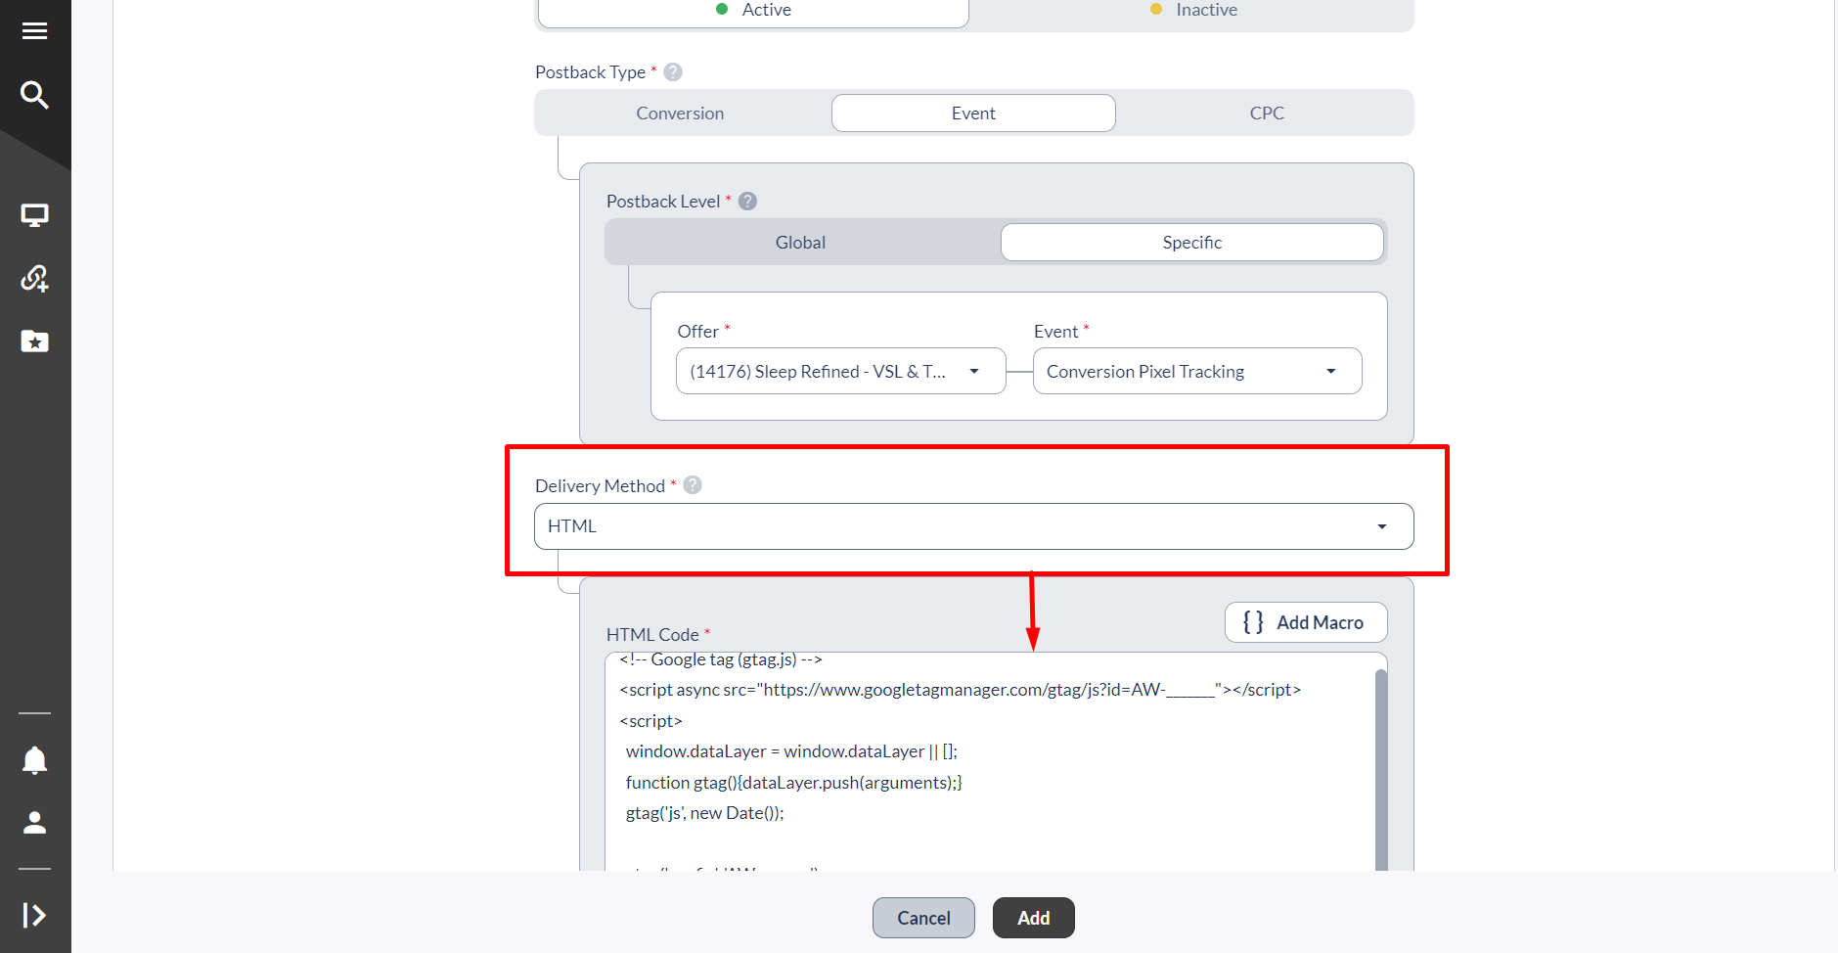Click the 'Postback Type' label
Viewport: 1838px width, 953px height.
[590, 72]
